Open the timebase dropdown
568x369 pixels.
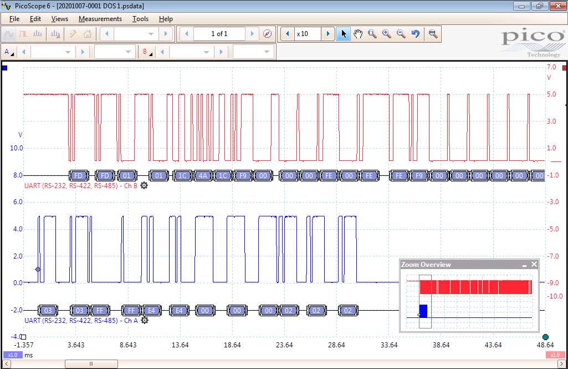click(136, 34)
